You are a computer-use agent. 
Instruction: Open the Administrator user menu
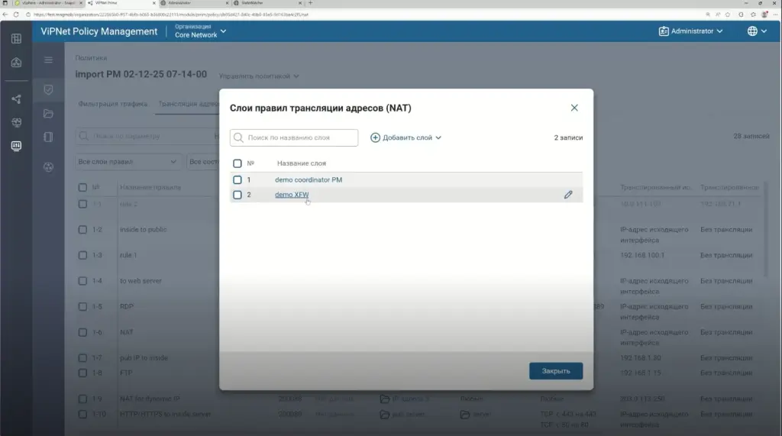pyautogui.click(x=690, y=31)
